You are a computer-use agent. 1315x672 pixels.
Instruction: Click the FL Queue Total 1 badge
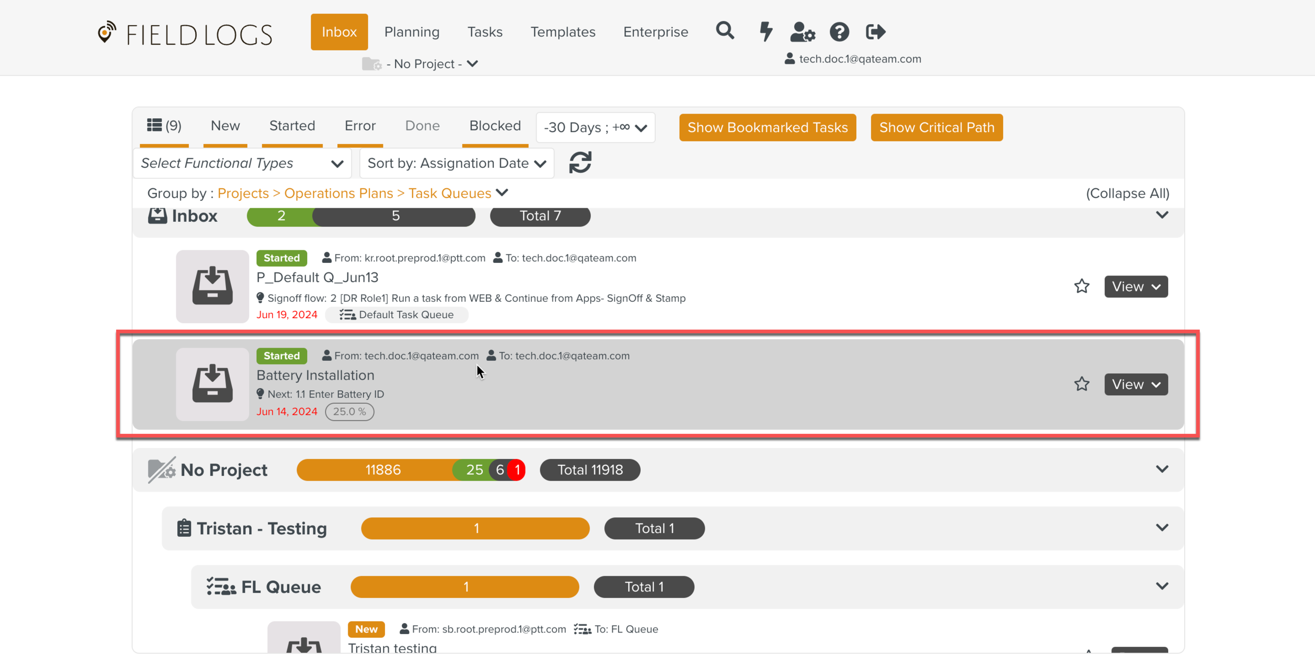click(x=644, y=586)
